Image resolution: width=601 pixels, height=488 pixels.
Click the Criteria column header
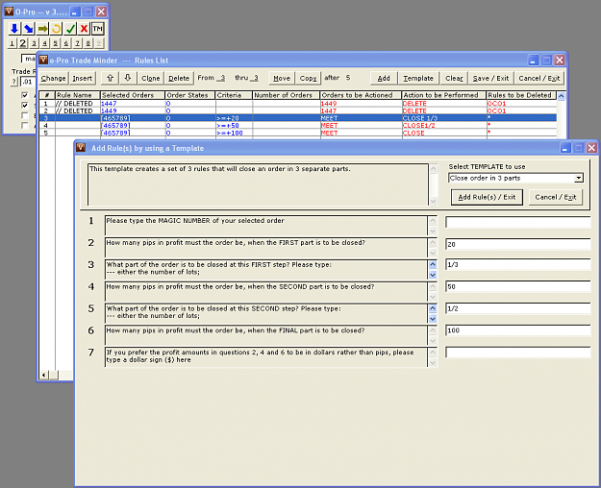coord(234,95)
